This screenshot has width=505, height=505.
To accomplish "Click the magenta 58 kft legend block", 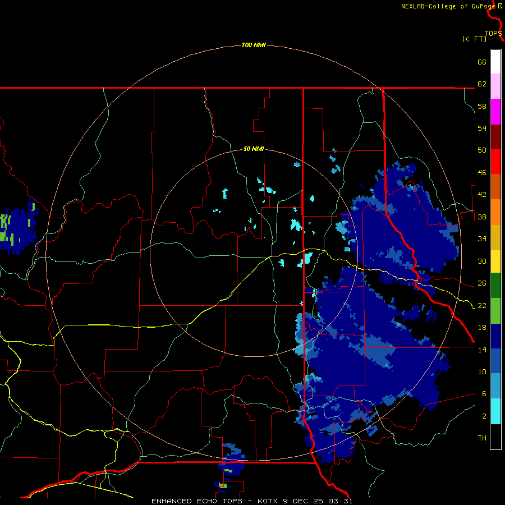I will [495, 112].
